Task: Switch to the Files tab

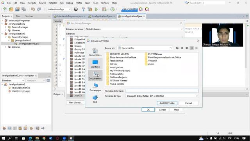Action: (x=18, y=16)
